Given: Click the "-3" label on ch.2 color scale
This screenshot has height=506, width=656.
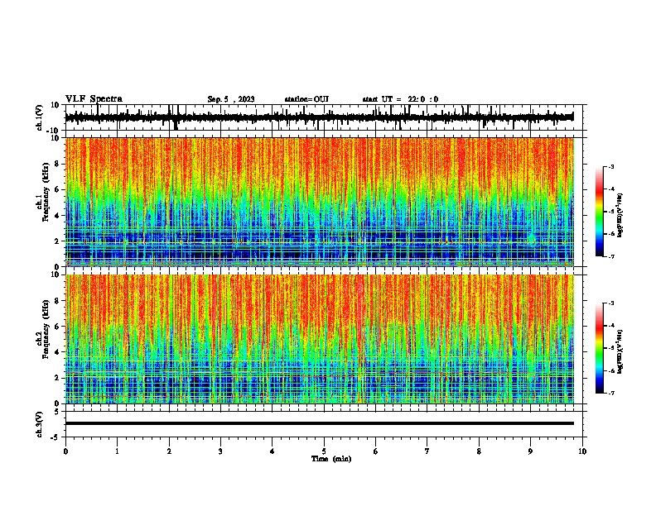Looking at the screenshot, I should [x=610, y=303].
